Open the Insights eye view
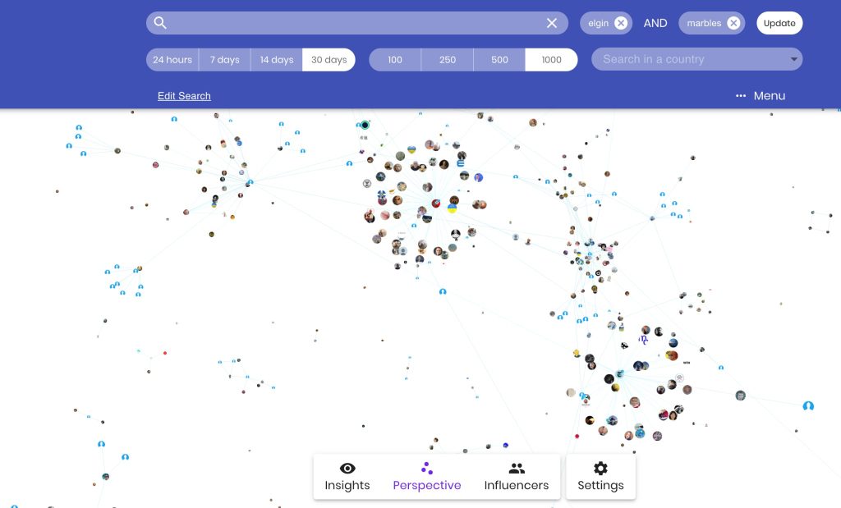 [x=347, y=477]
